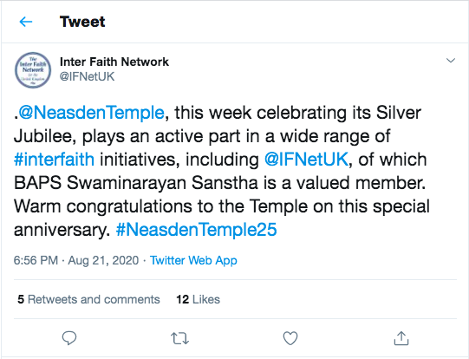Retweet using the arrows icon
This screenshot has width=469, height=359.
click(179, 338)
